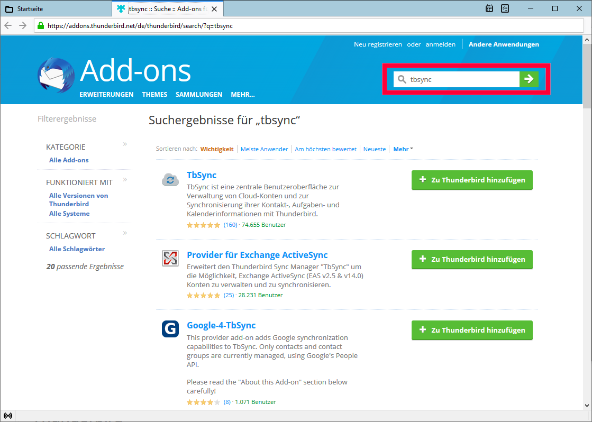Open the calendar icon in the tab bar
The image size is (592, 422).
point(489,8)
